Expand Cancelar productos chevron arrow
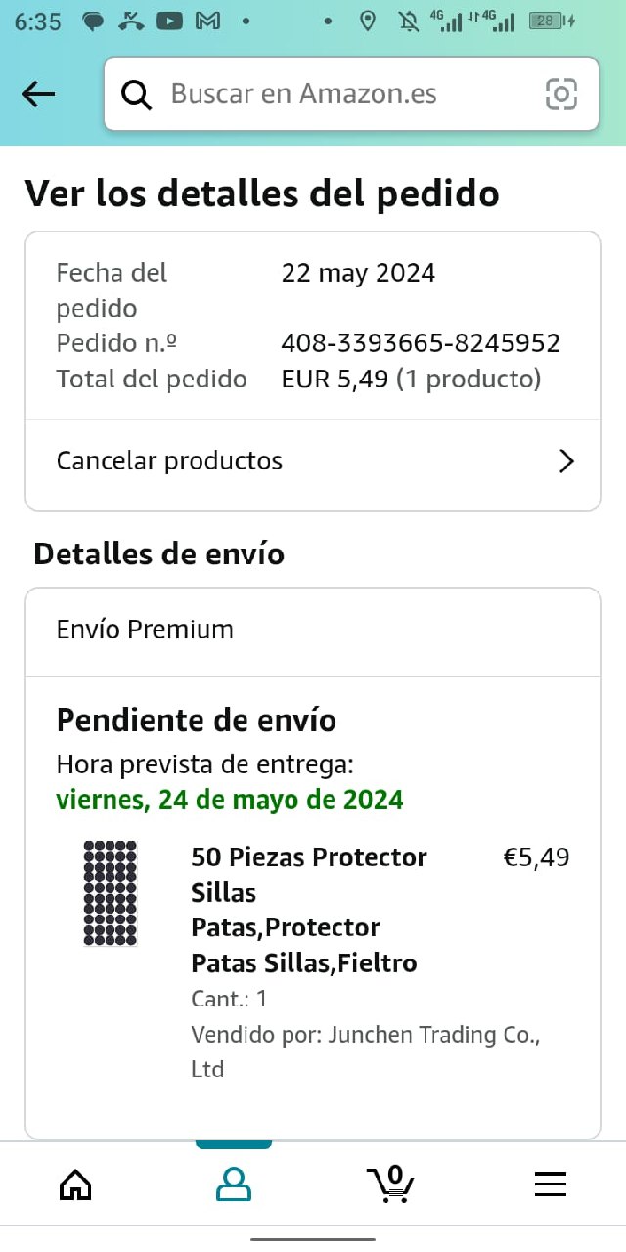The height and width of the screenshot is (1252, 626). 565,462
